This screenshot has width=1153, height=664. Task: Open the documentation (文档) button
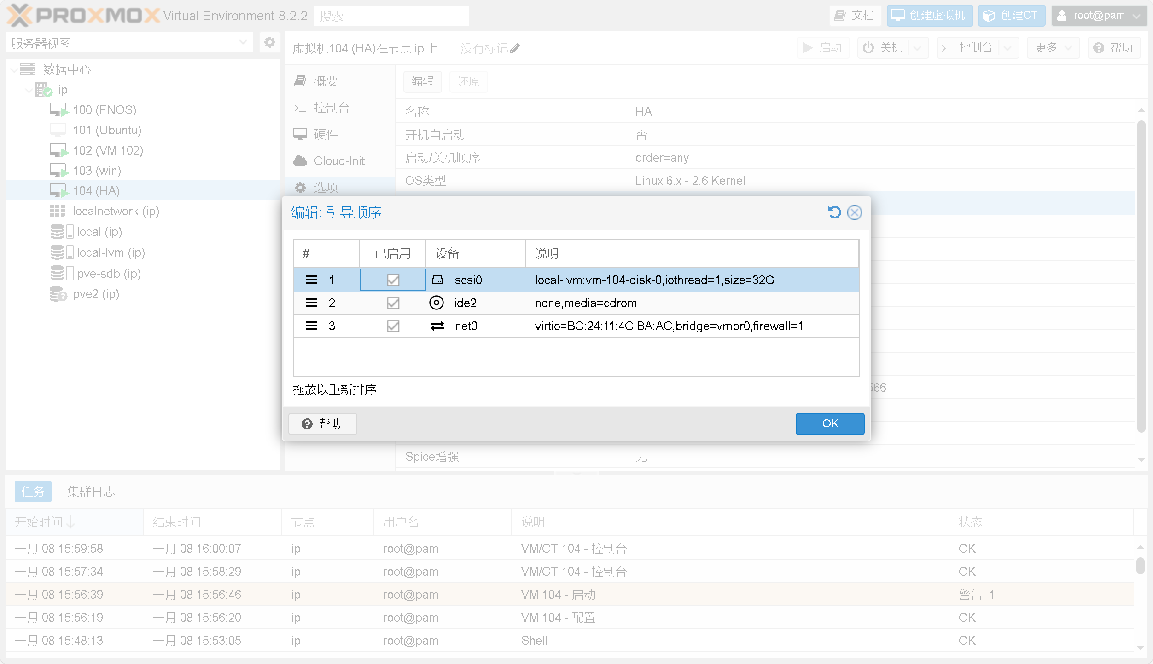click(x=855, y=15)
